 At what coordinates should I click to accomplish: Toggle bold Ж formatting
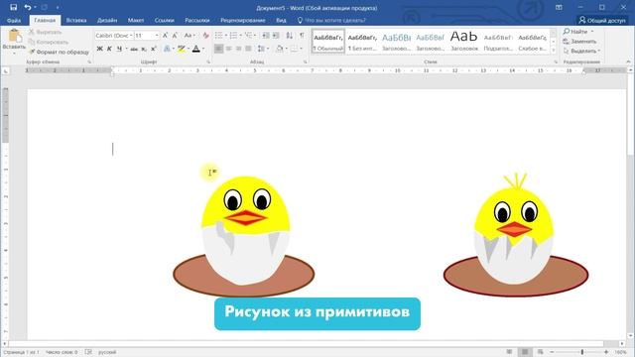pyautogui.click(x=99, y=49)
